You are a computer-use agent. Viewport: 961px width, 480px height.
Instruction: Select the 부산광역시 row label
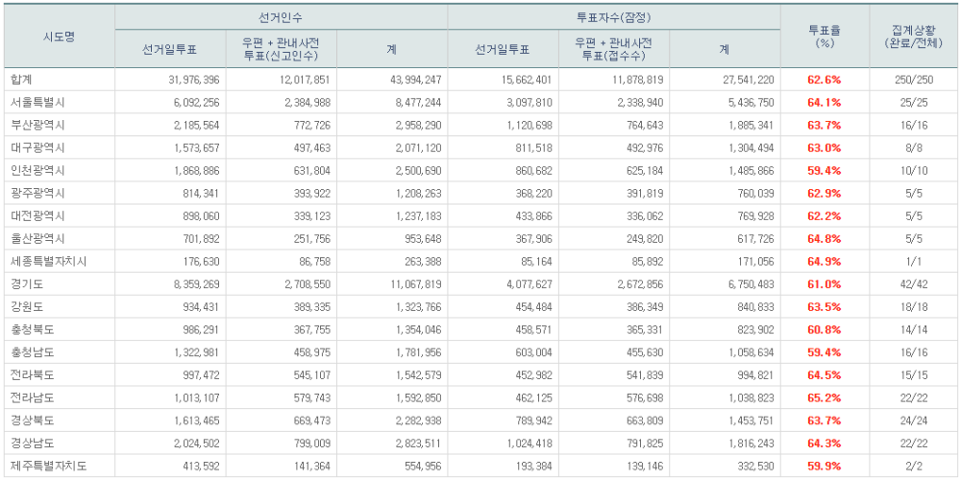pyautogui.click(x=37, y=125)
